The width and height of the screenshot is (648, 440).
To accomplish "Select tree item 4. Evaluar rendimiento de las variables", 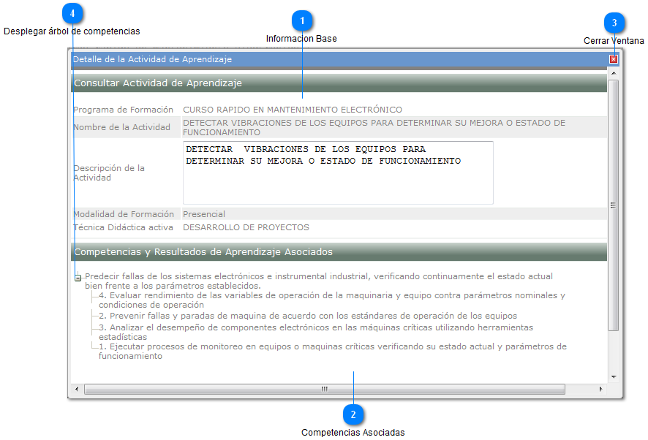I will coord(332,300).
